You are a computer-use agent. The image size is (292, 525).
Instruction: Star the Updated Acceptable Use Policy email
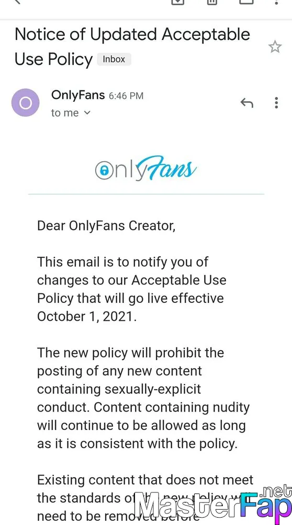coord(275,47)
